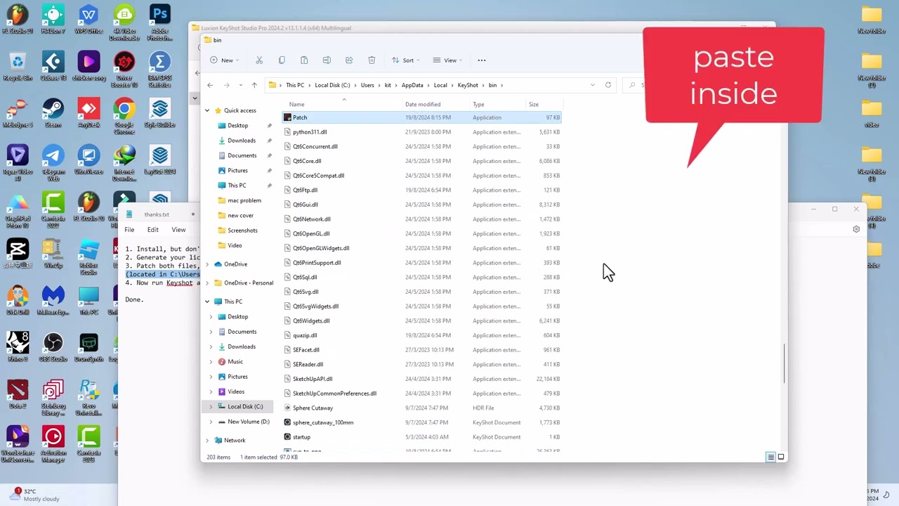This screenshot has height=506, width=899.
Task: Select Qt6Core.dll file row
Action: pos(422,161)
